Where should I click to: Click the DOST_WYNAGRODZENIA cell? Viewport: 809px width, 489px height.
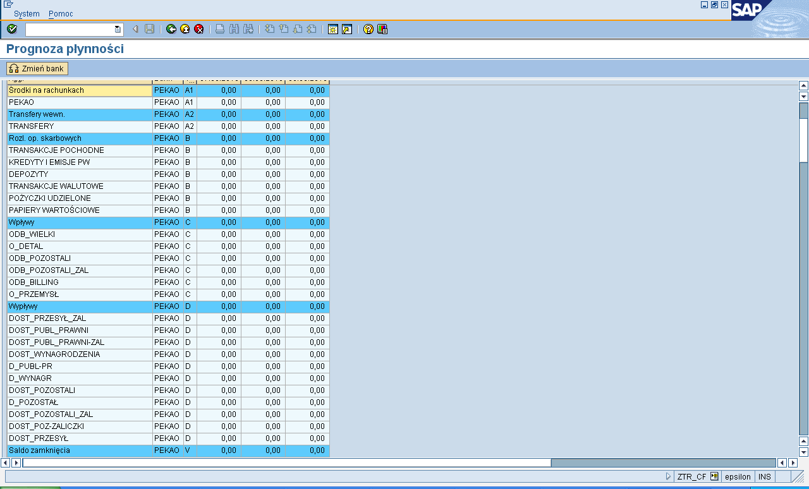[80, 354]
